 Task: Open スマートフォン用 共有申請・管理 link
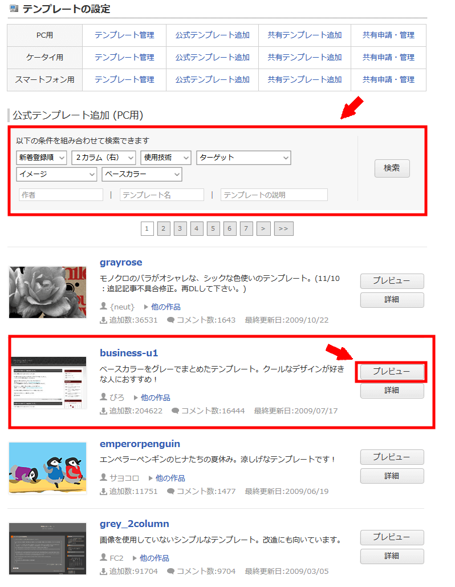pyautogui.click(x=388, y=80)
